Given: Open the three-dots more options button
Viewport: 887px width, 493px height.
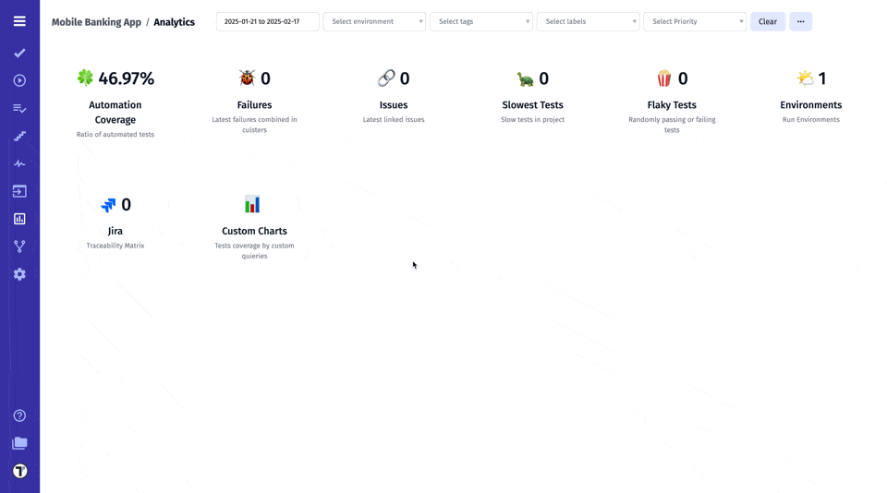Looking at the screenshot, I should point(800,21).
